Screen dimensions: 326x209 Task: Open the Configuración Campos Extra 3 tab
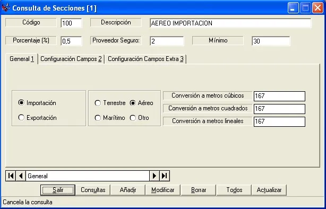pos(145,59)
